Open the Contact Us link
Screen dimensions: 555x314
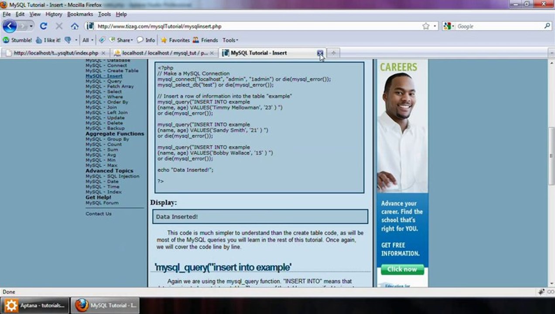tap(99, 214)
